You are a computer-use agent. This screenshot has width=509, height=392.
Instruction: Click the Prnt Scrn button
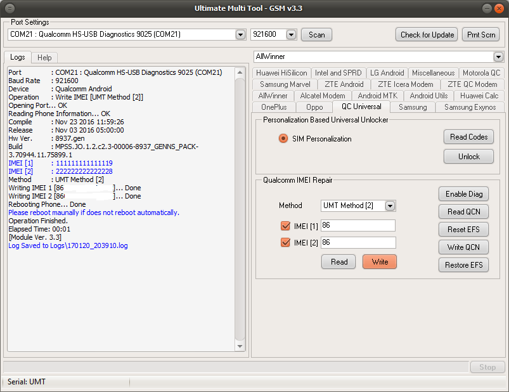pos(480,35)
